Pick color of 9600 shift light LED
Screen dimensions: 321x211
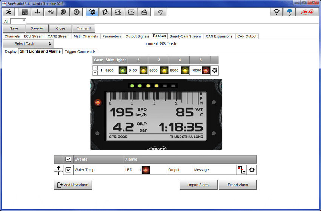(164, 71)
